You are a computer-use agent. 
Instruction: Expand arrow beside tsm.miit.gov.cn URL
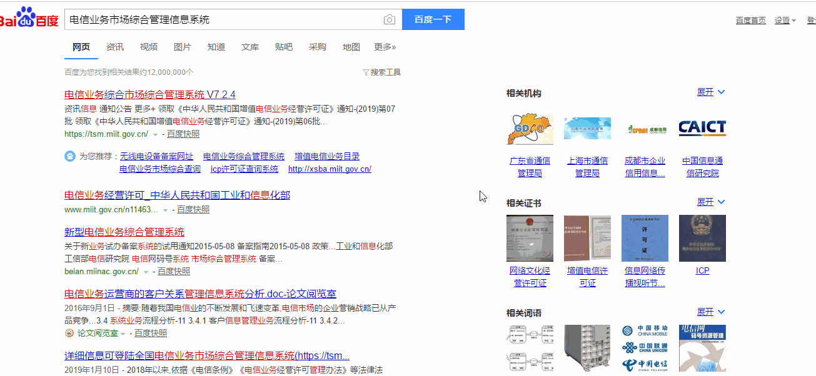(x=155, y=134)
